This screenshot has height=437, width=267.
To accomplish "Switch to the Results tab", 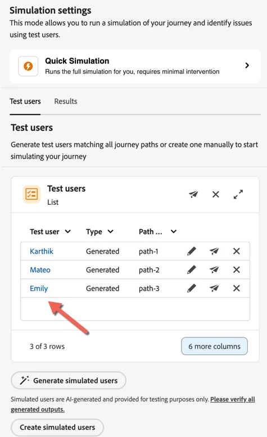I will coord(66,101).
